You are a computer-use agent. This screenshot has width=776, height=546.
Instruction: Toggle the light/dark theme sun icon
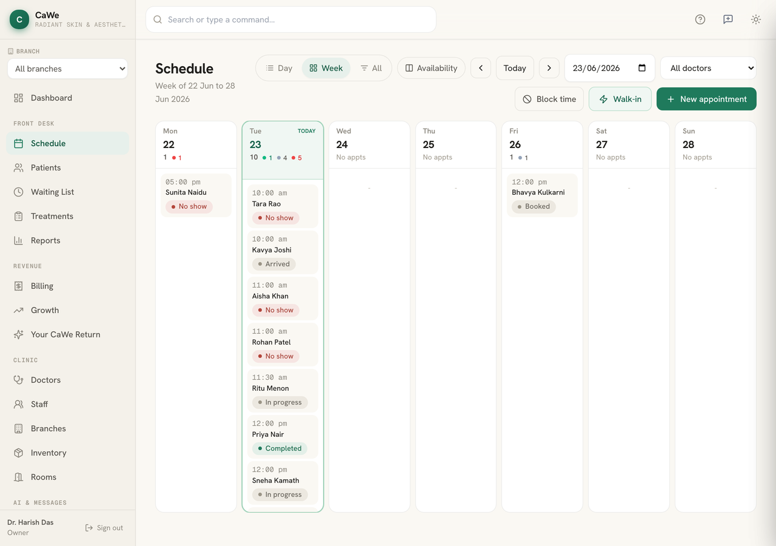click(756, 19)
